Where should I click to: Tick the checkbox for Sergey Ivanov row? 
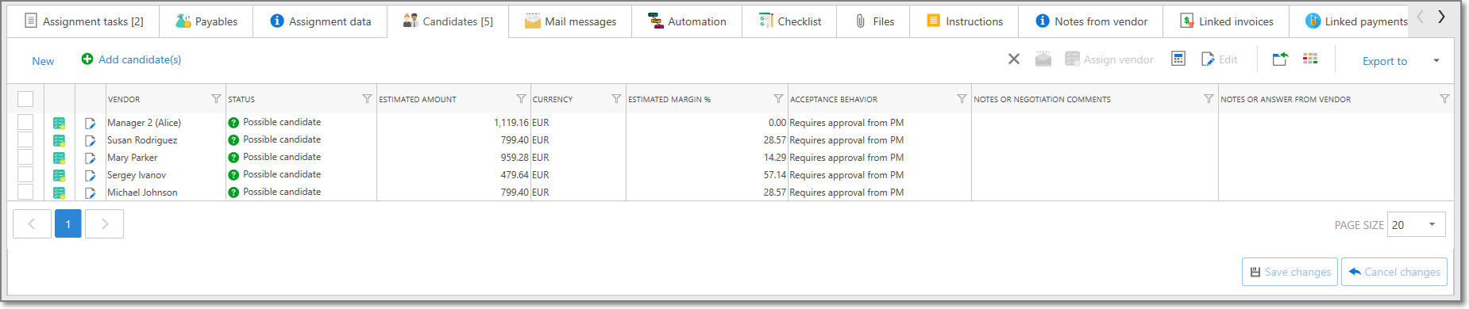tap(25, 175)
